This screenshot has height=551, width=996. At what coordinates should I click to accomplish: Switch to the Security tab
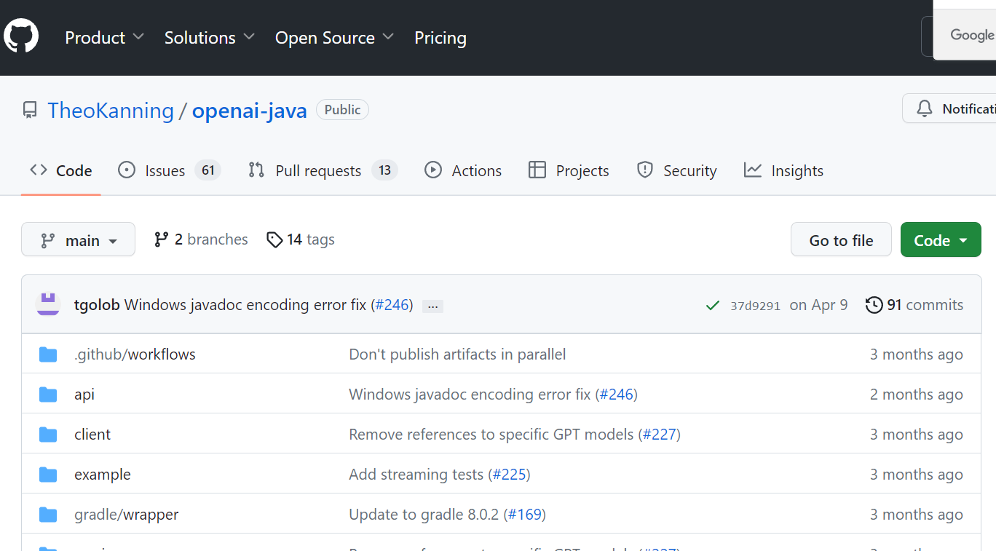[x=676, y=170]
